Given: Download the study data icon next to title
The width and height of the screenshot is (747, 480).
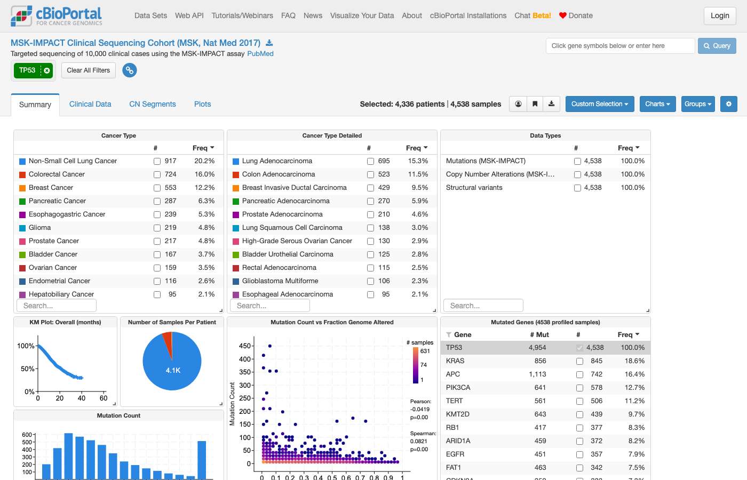Looking at the screenshot, I should coord(269,43).
